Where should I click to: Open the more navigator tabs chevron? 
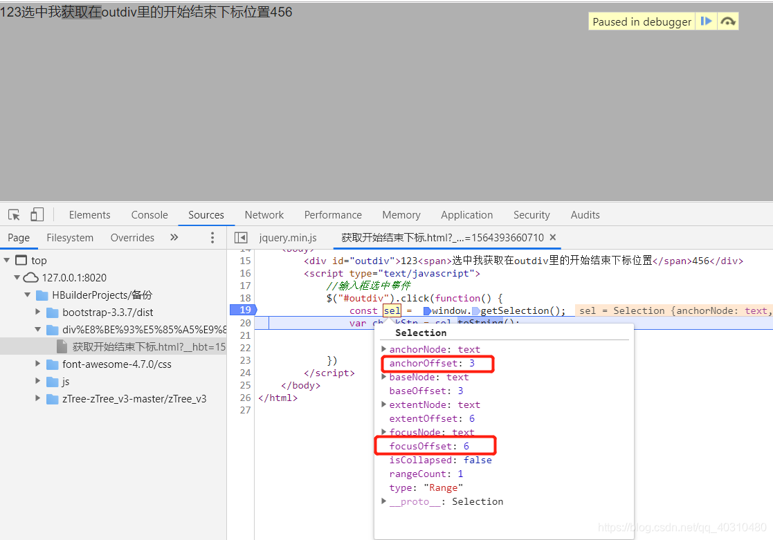[174, 237]
